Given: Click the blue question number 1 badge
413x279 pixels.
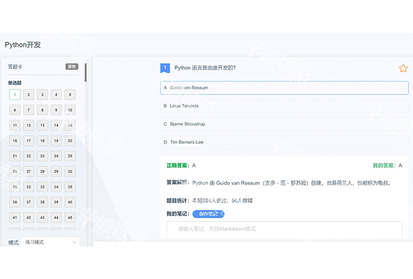Looking at the screenshot, I should tap(165, 68).
